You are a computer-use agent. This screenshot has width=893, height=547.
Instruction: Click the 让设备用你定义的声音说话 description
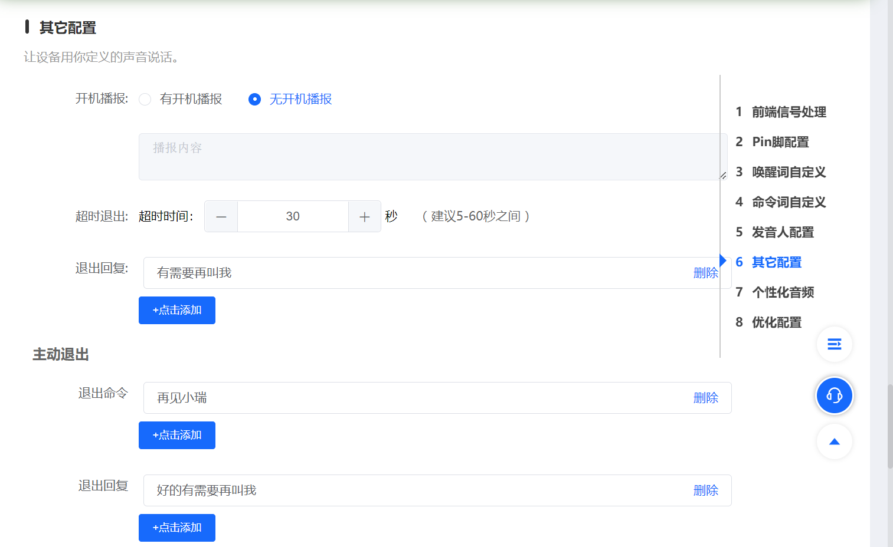[102, 57]
